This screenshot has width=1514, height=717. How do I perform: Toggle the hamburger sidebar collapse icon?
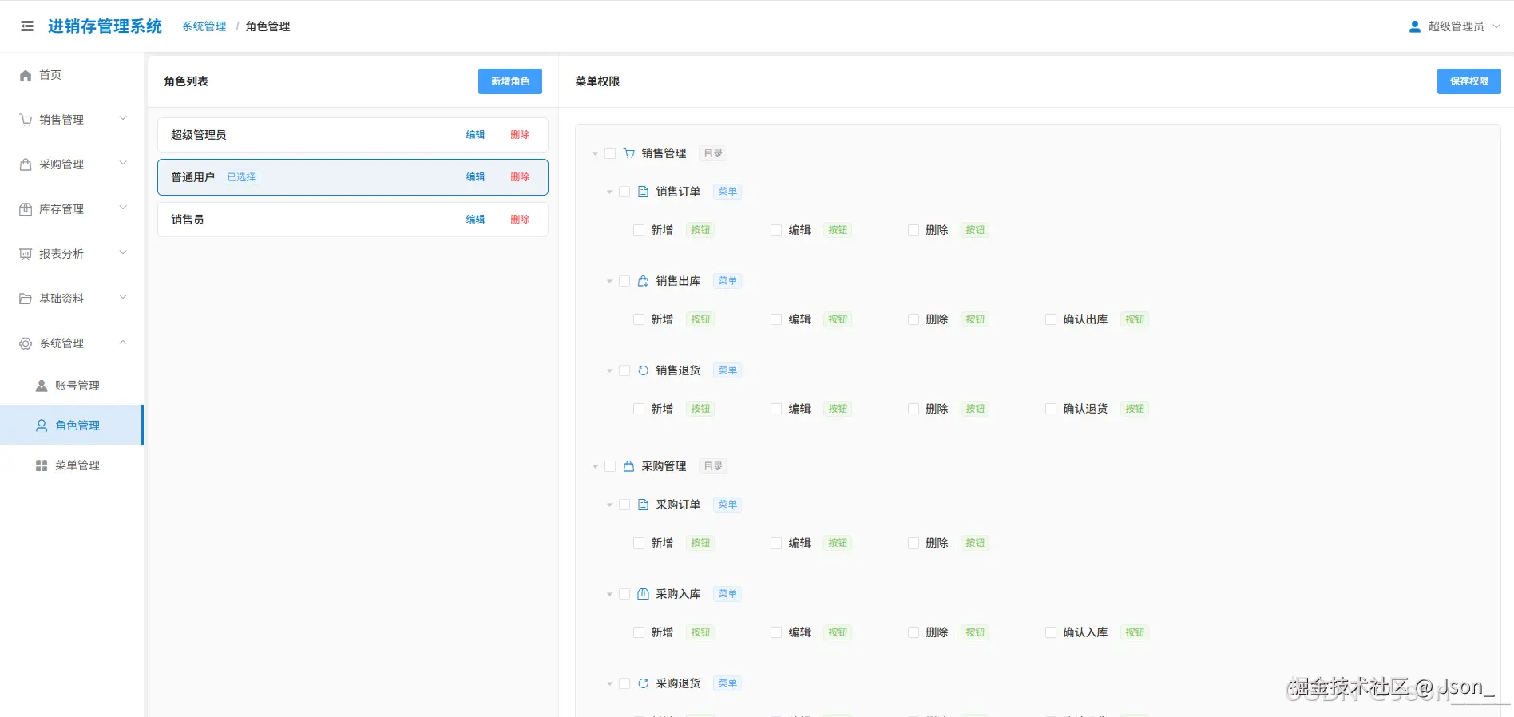27,26
